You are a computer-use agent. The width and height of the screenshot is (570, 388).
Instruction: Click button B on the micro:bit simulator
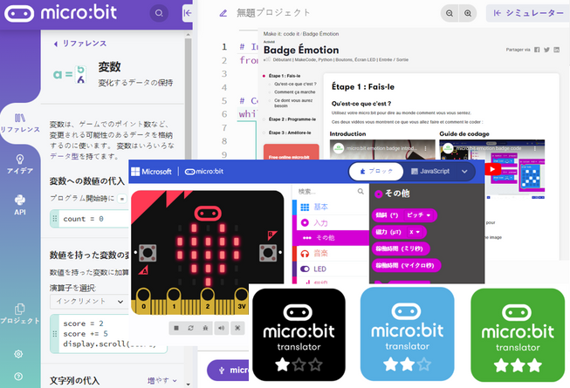(268, 253)
